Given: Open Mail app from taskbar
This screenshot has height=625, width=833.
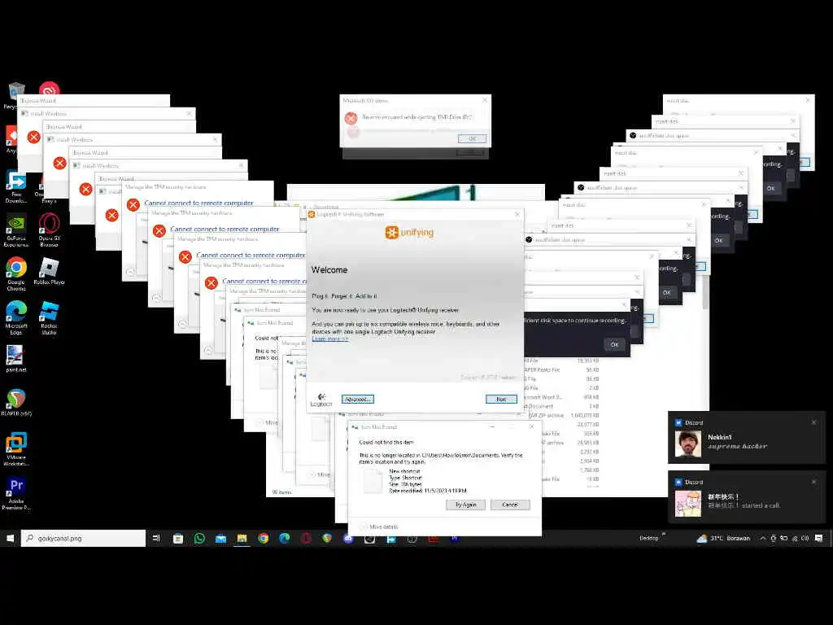Looking at the screenshot, I should tap(221, 539).
